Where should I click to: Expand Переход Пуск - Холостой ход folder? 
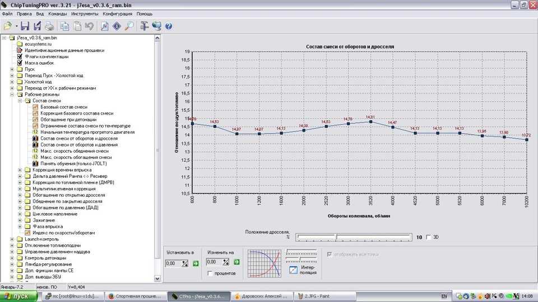click(12, 75)
